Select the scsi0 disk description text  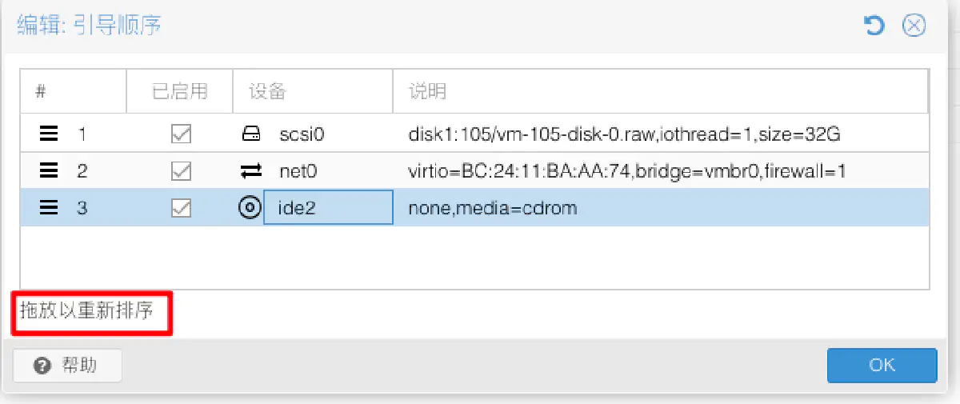coord(624,134)
